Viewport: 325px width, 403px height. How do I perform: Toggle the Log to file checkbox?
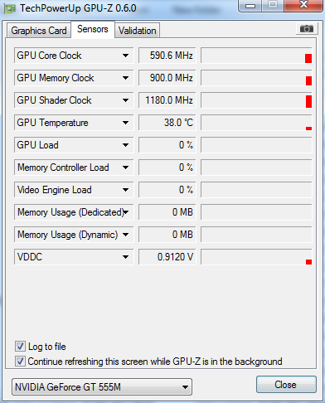[x=20, y=347]
